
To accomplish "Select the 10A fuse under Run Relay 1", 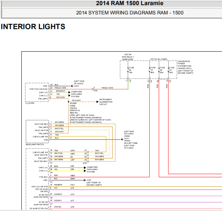I will [128, 70].
